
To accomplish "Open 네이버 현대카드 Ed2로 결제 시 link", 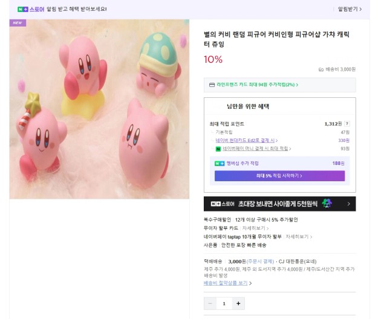I will pyautogui.click(x=246, y=140).
